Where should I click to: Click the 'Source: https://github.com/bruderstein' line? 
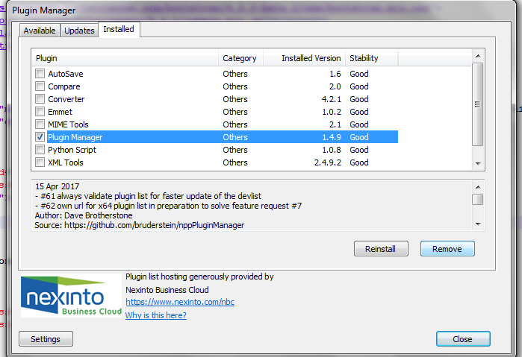pyautogui.click(x=140, y=225)
